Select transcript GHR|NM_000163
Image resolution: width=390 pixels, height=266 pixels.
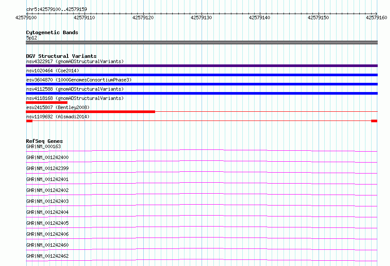(43, 146)
